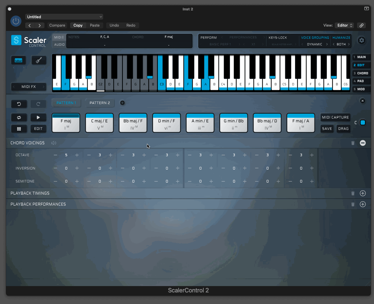Switch to the guitar fretboard view icon
The width and height of the screenshot is (374, 304).
(39, 60)
